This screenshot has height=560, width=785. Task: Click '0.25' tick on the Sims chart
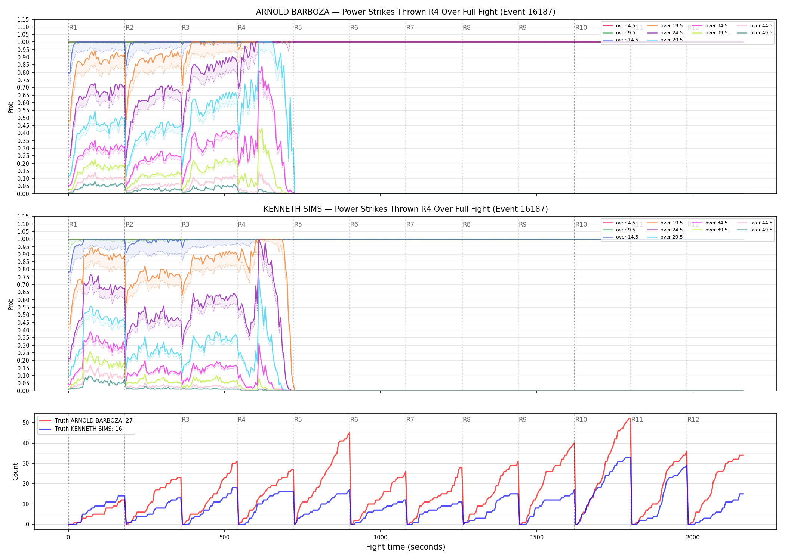[23, 353]
